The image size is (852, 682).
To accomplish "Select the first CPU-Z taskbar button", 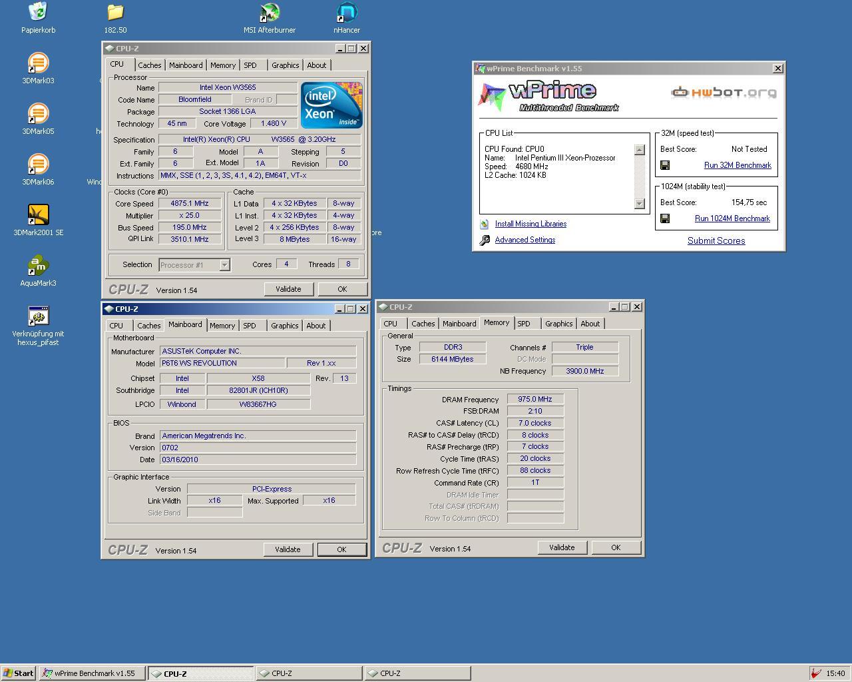I will click(x=200, y=673).
